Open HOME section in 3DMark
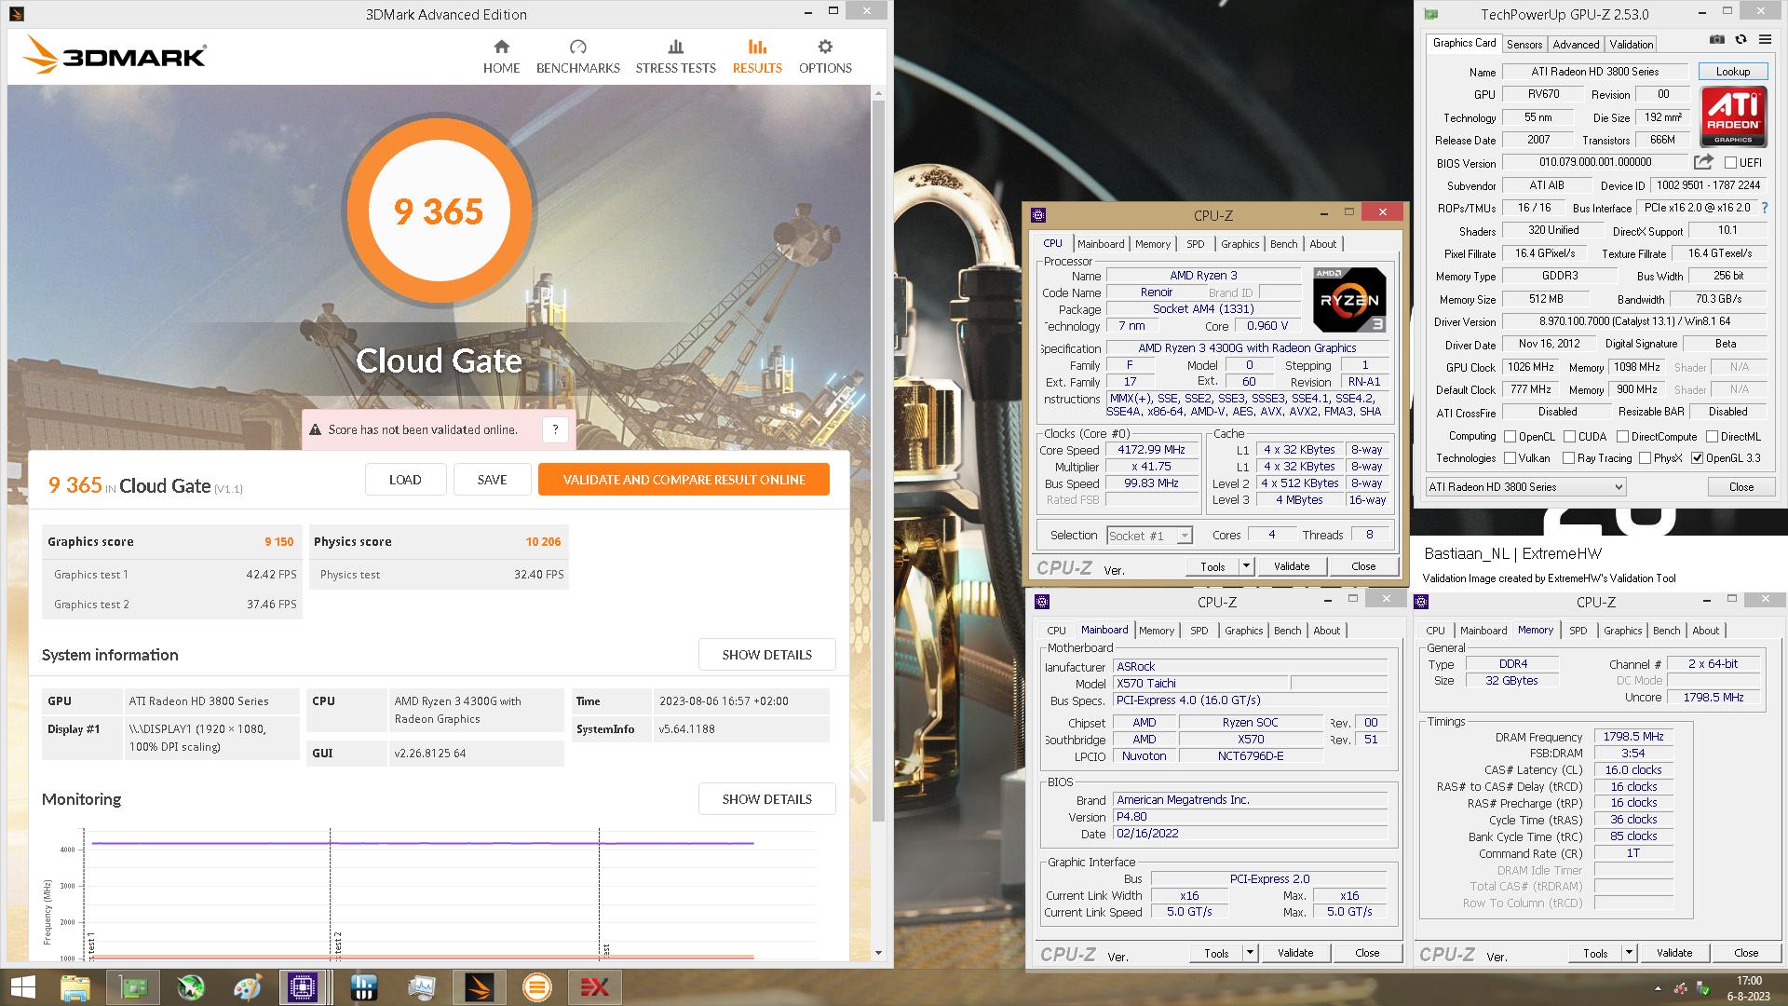This screenshot has width=1788, height=1006. pyautogui.click(x=501, y=56)
